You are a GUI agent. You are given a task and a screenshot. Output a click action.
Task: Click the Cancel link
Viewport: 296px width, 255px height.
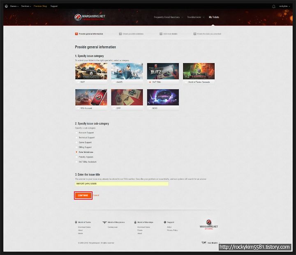tap(96, 195)
